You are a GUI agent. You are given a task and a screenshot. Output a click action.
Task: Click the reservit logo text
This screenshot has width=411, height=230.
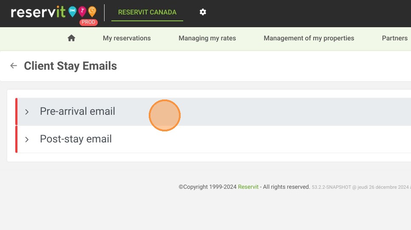38,12
